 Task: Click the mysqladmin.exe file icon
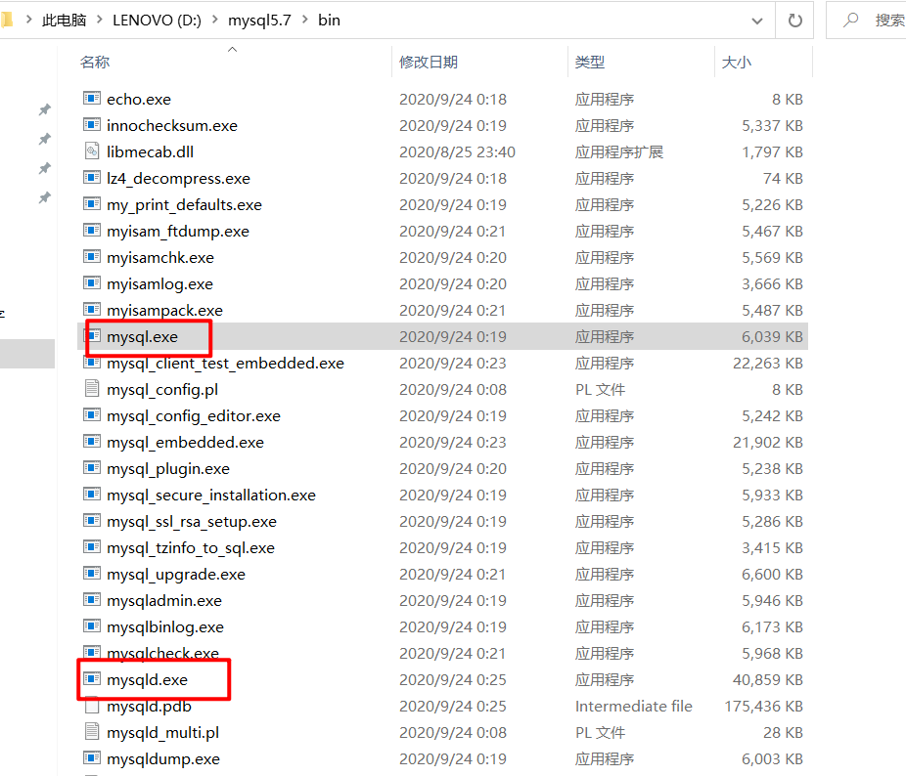92,600
